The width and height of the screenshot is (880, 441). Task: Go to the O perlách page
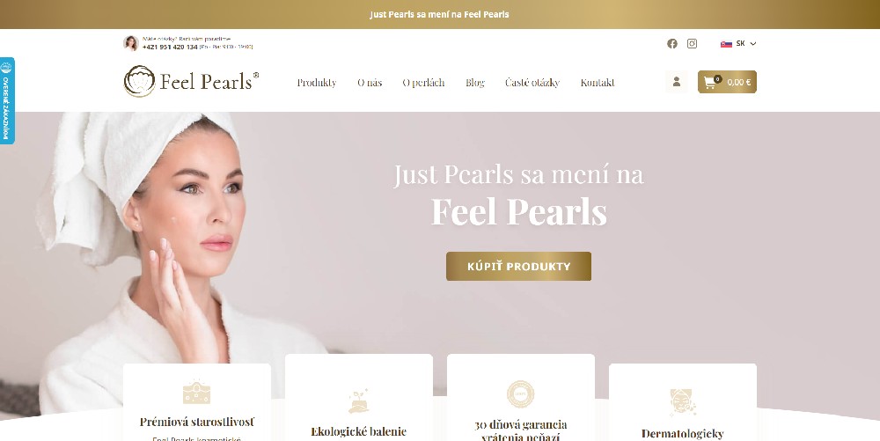[x=423, y=83]
